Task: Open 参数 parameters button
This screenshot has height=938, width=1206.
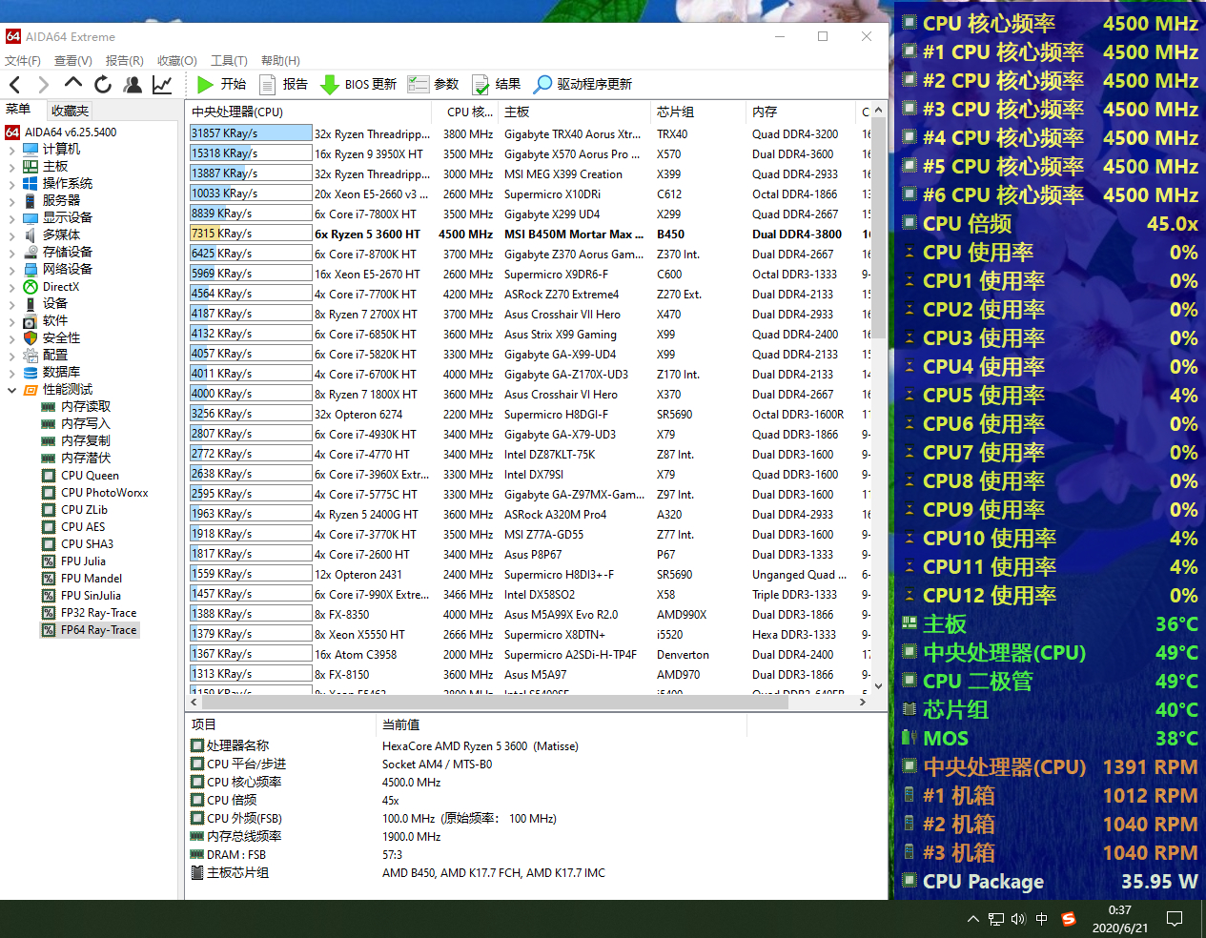Action: (x=434, y=85)
